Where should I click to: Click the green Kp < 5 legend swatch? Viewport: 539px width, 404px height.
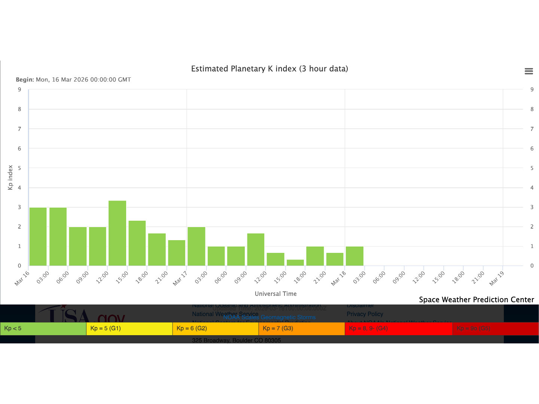coord(43,328)
